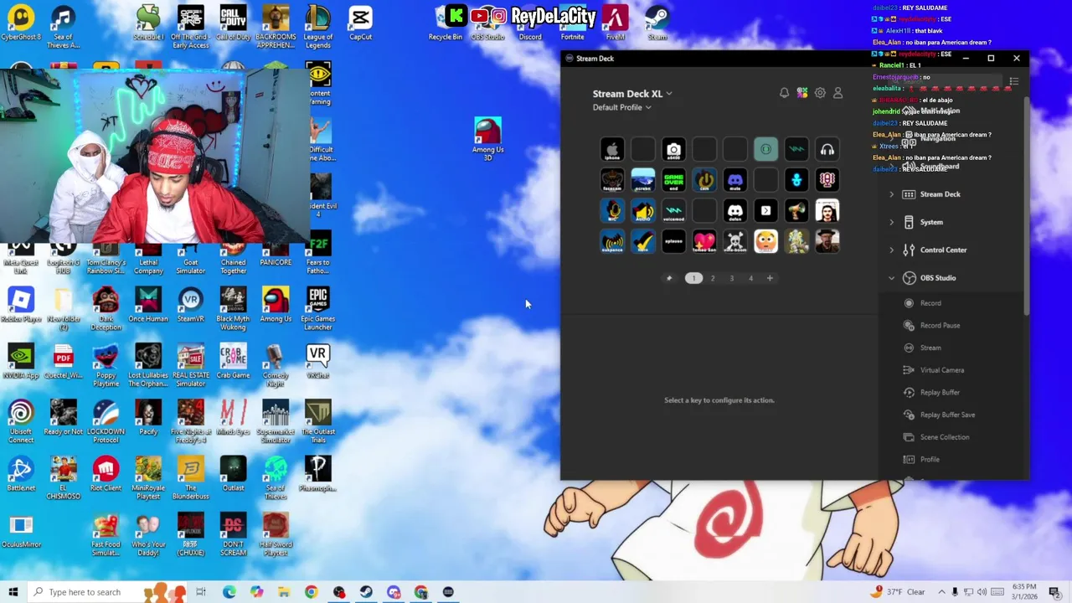Open Stream Deck user account icon
Screen dimensions: 1072x603
click(837, 93)
